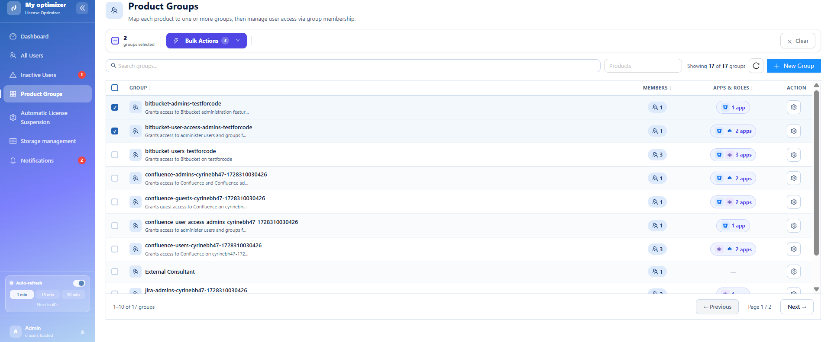This screenshot has height=342, width=831.
Task: Collapse the sidebar with double-chevron icon
Action: (x=82, y=8)
